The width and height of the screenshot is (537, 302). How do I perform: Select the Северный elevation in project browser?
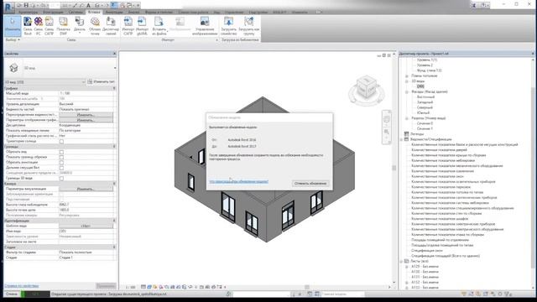point(425,107)
